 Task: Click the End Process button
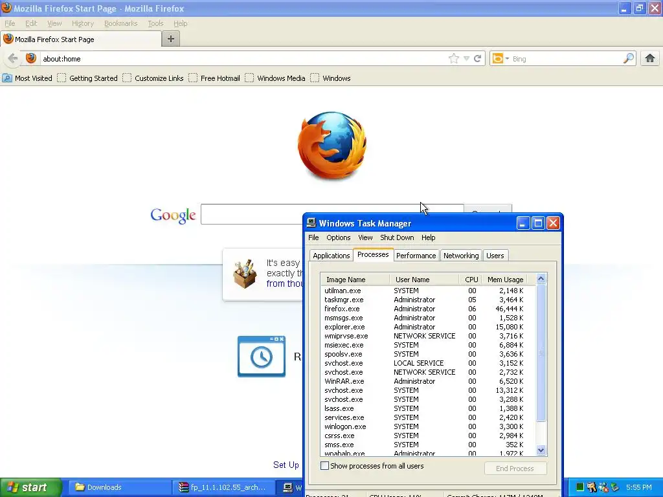pos(515,469)
